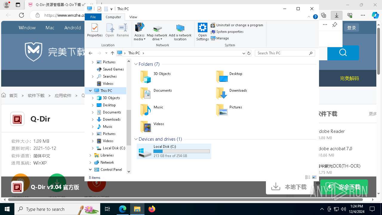Click website blue search button
Screen dimensions: 382x215
343,53
